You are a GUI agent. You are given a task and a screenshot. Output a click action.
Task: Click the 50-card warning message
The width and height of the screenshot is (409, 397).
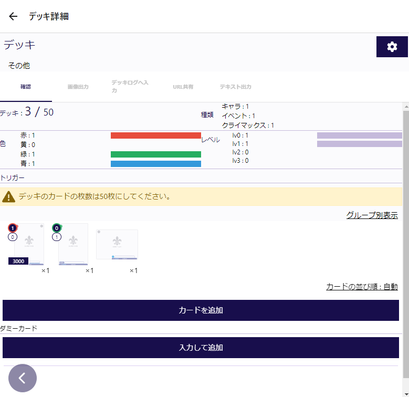point(95,196)
